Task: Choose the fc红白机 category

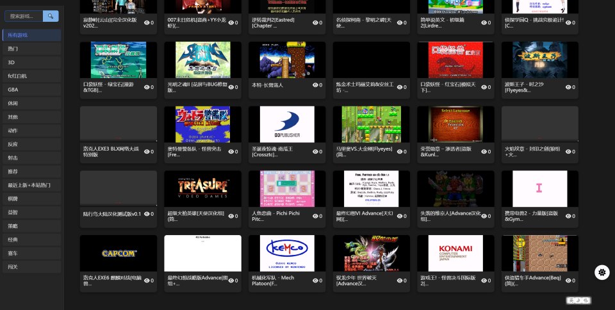Action: [x=31, y=76]
